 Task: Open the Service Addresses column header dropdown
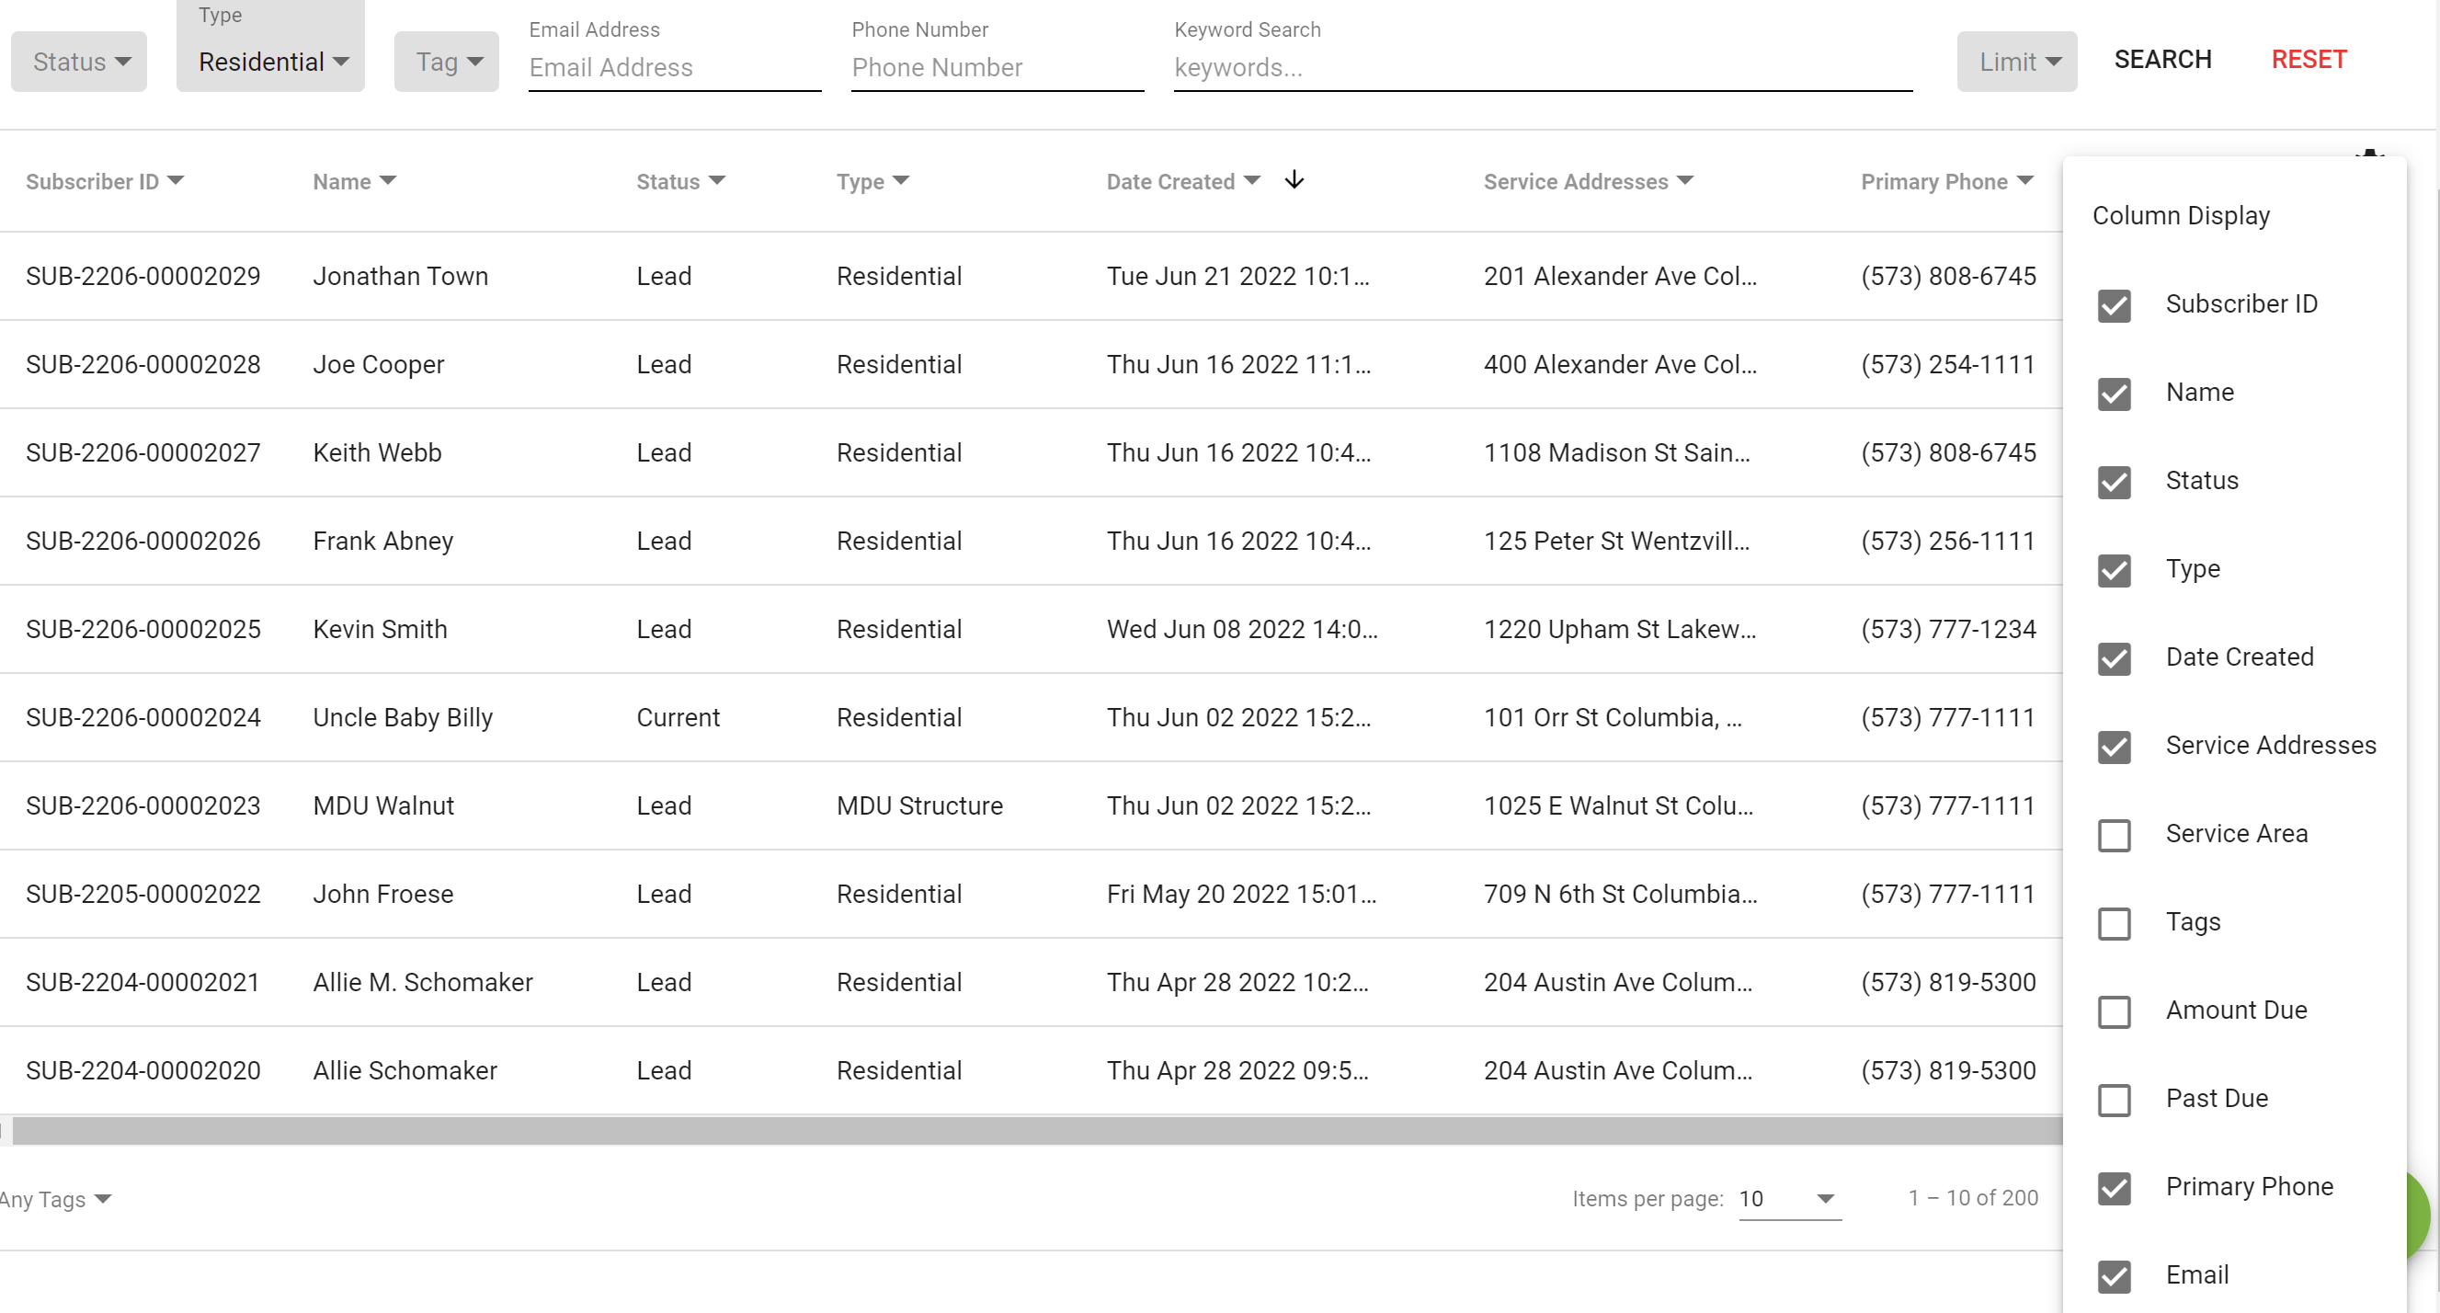1684,180
